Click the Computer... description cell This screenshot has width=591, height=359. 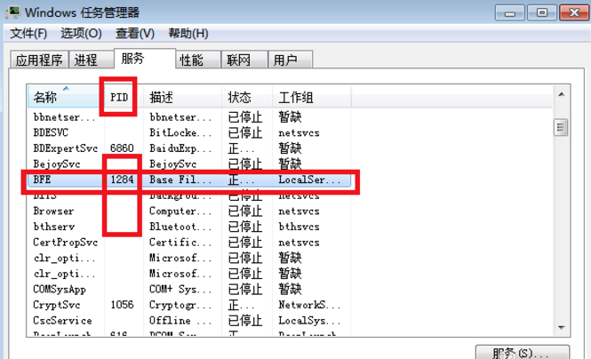click(180, 211)
